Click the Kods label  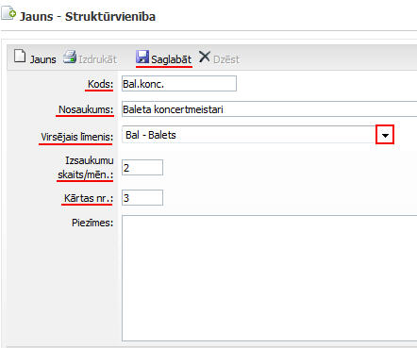point(100,84)
